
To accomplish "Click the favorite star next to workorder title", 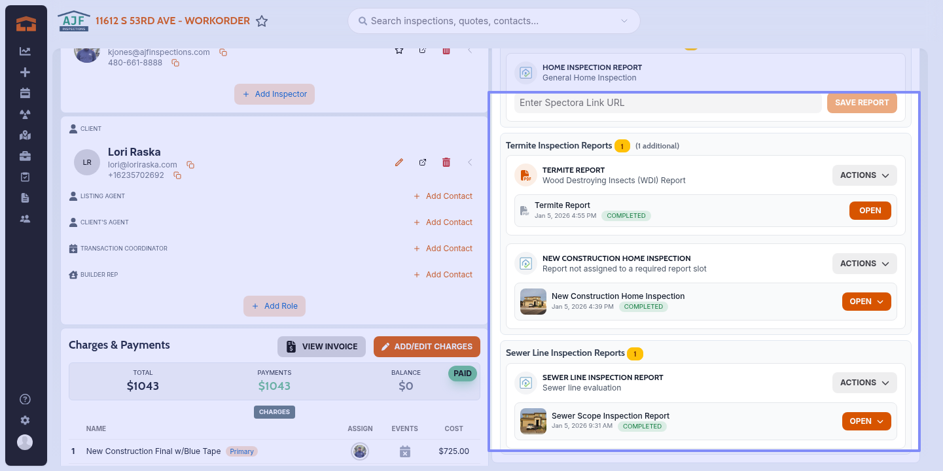I will [262, 22].
